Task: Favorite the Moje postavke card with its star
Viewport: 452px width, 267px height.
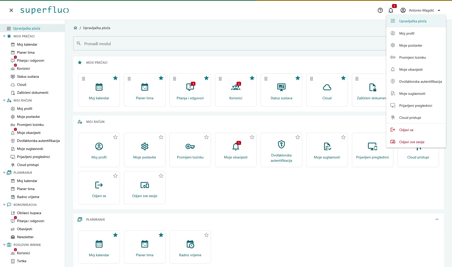Action: click(x=161, y=137)
